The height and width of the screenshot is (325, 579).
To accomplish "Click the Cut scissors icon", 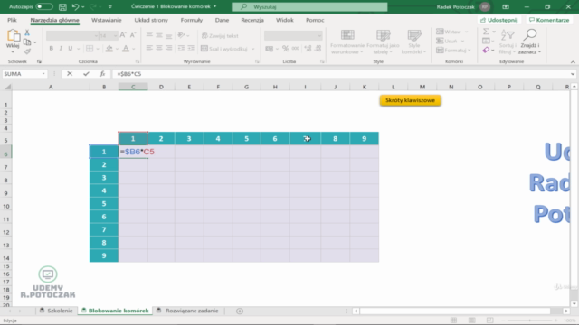I will (x=27, y=32).
